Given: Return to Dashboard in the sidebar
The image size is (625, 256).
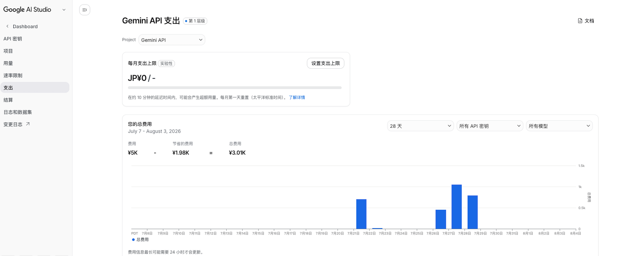Looking at the screenshot, I should 25,26.
